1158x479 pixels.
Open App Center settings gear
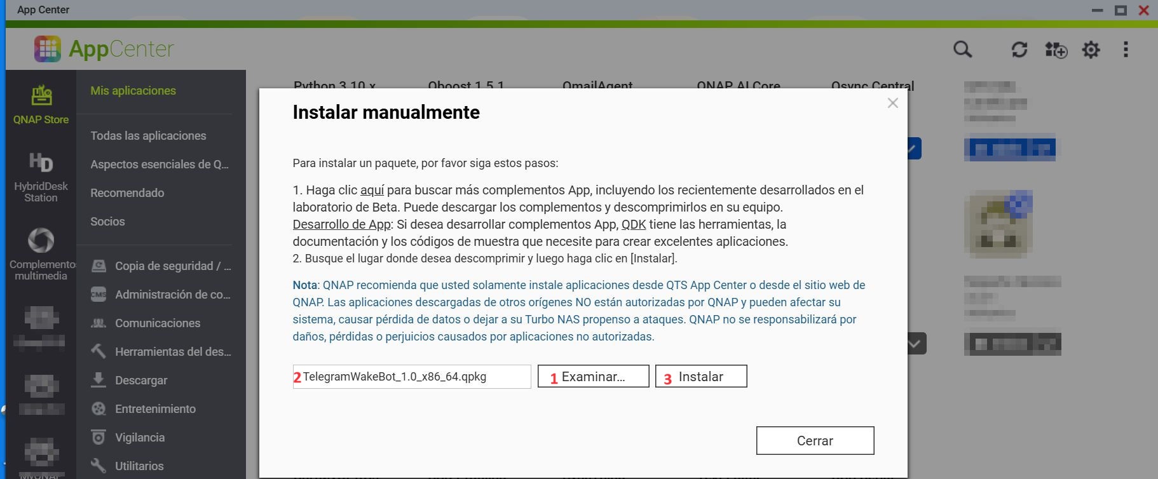click(x=1091, y=50)
